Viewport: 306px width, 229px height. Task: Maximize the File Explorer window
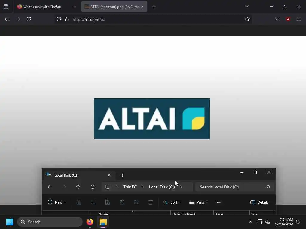click(255, 173)
